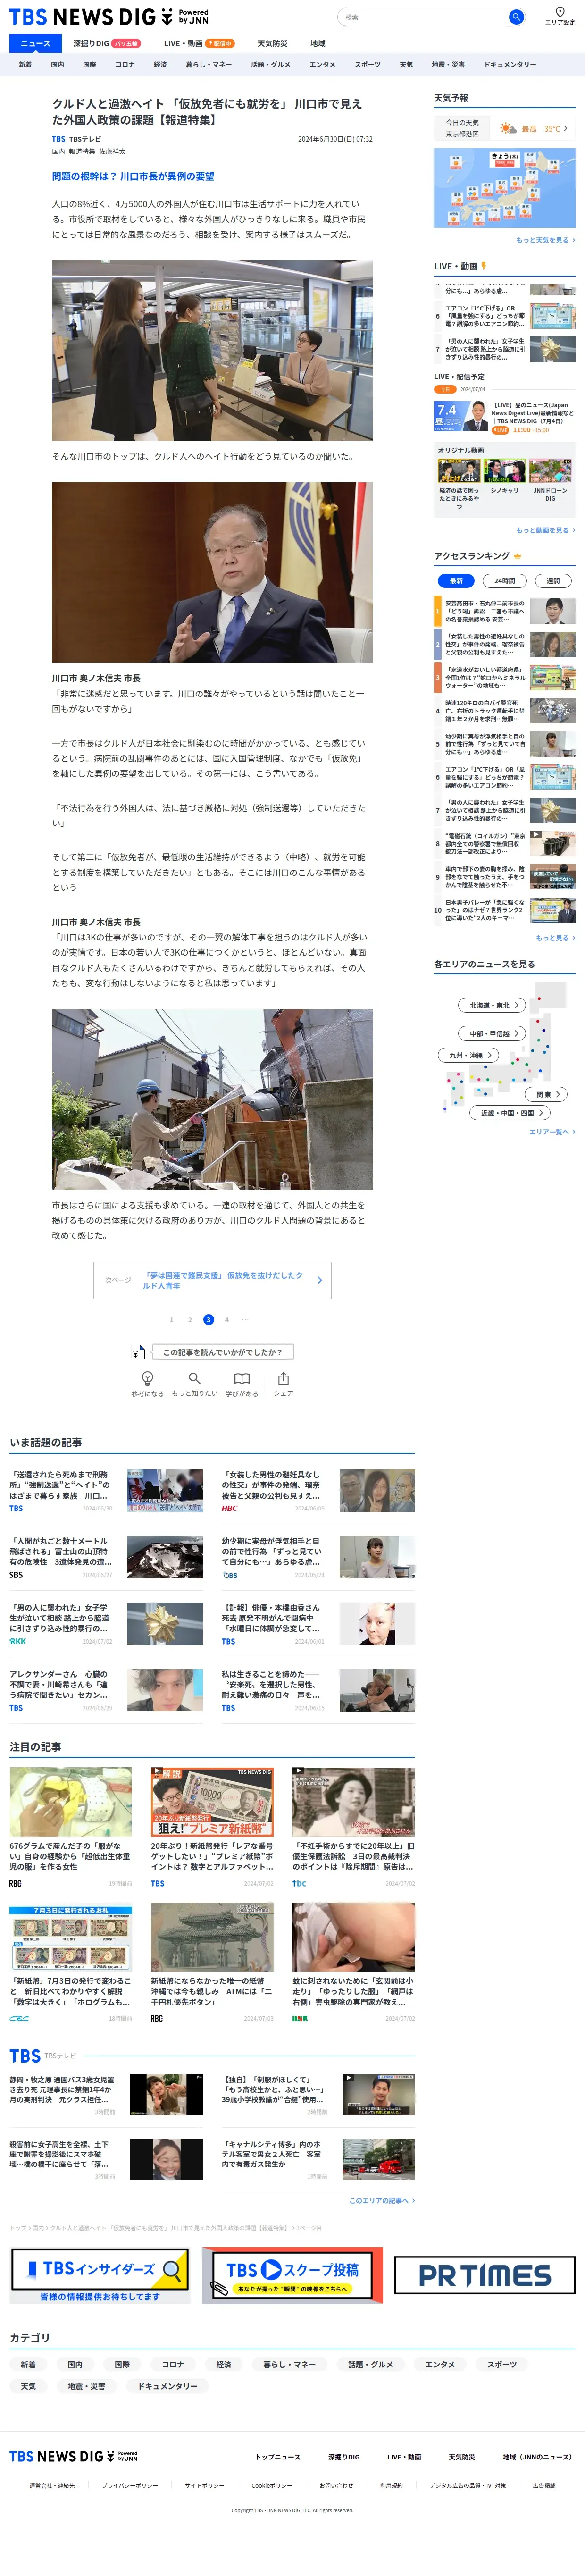The width and height of the screenshot is (585, 2576).
Task: Open the PR TIMES banner
Action: click(x=484, y=2275)
